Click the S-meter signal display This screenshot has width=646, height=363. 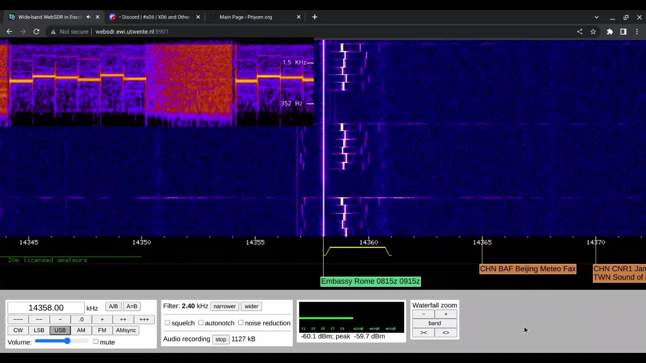coord(351,317)
